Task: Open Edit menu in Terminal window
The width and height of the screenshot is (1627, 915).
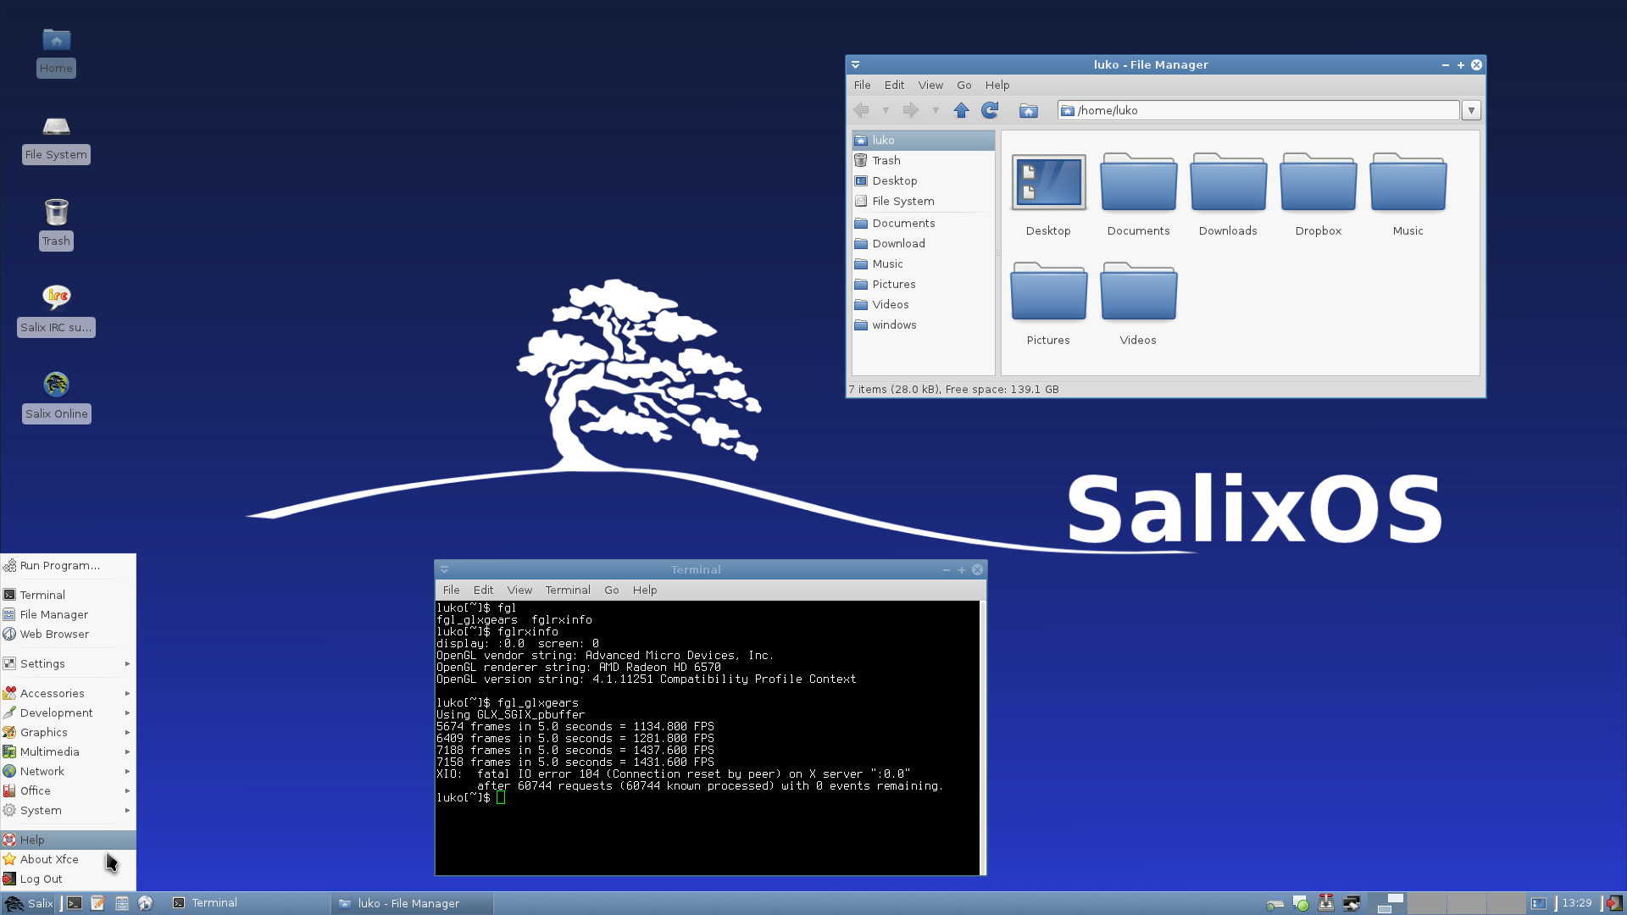Action: (483, 590)
